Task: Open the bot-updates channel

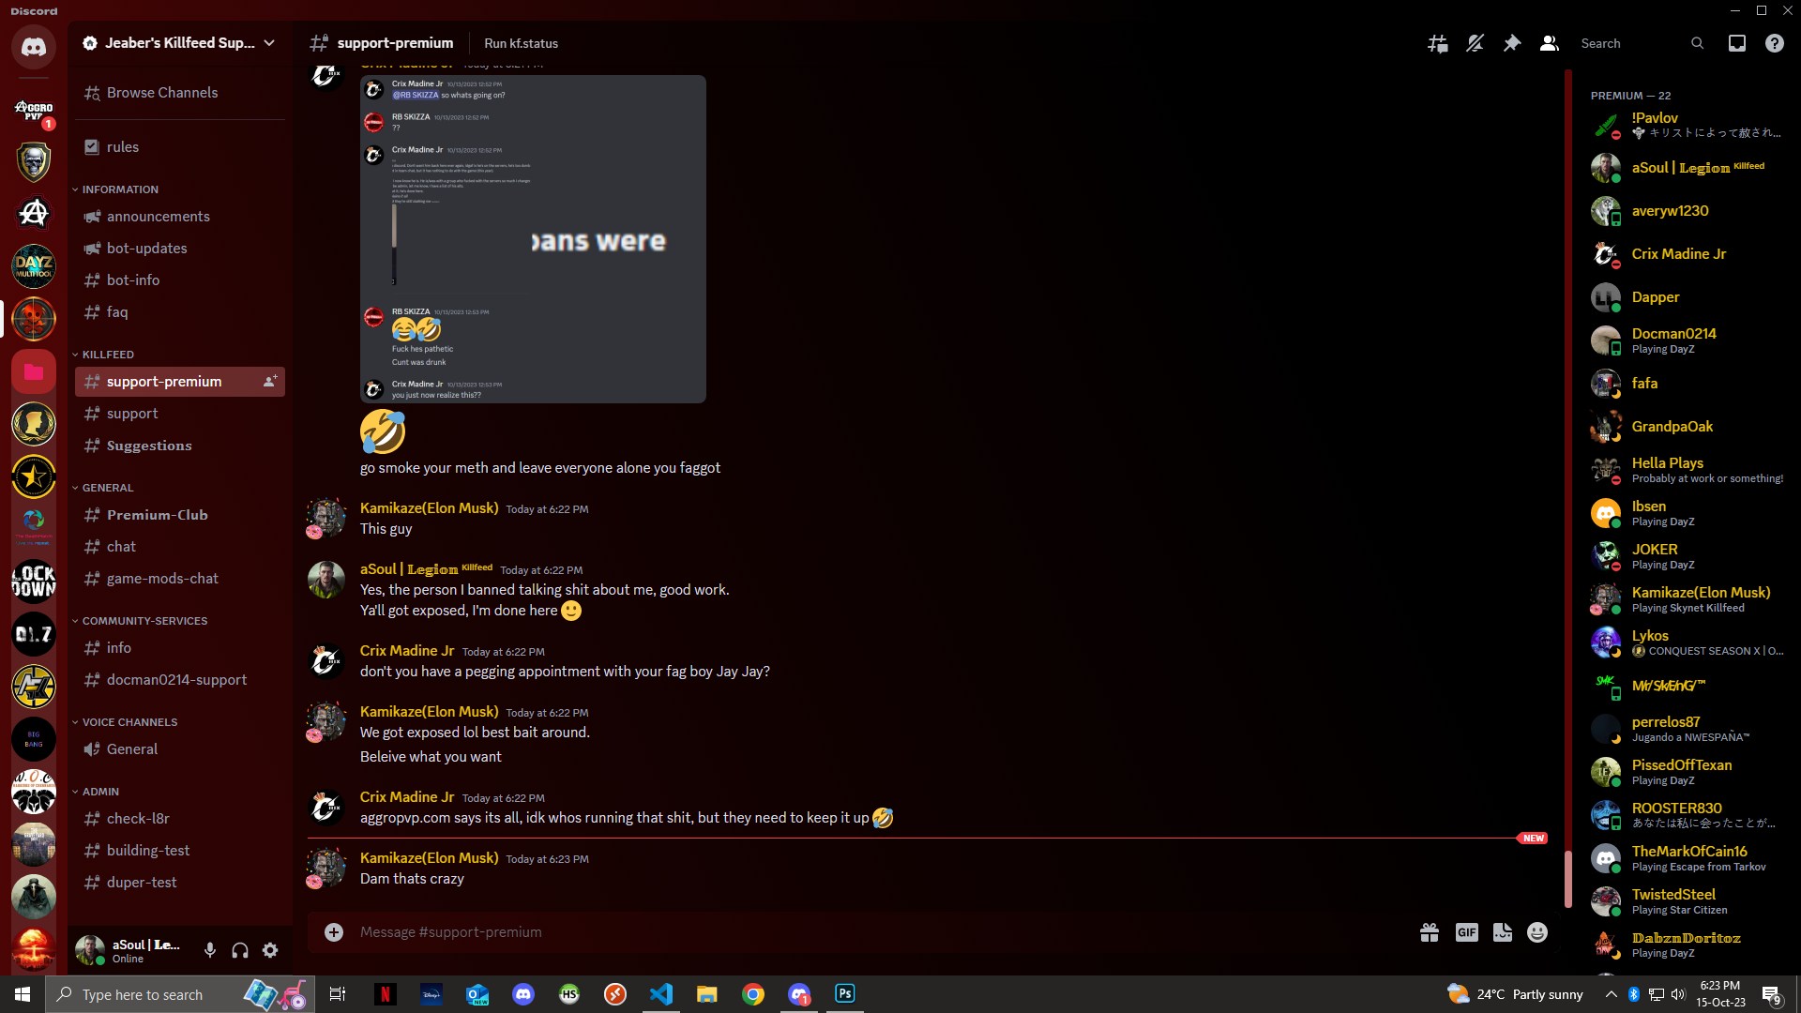Action: (x=180, y=249)
